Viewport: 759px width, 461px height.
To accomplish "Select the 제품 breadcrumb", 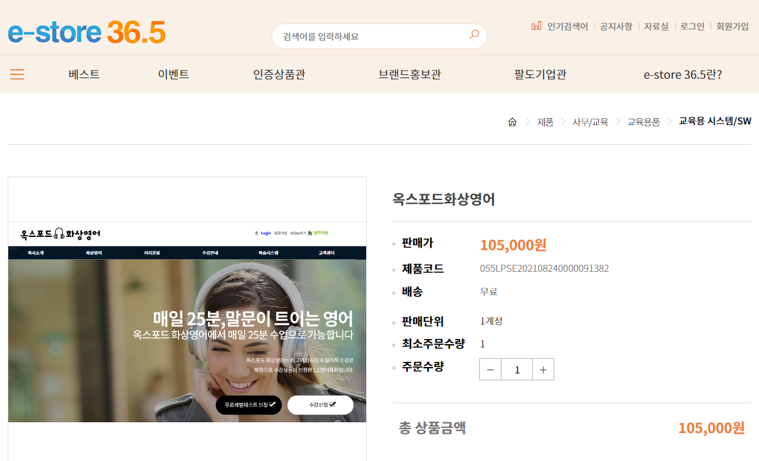I will 545,122.
